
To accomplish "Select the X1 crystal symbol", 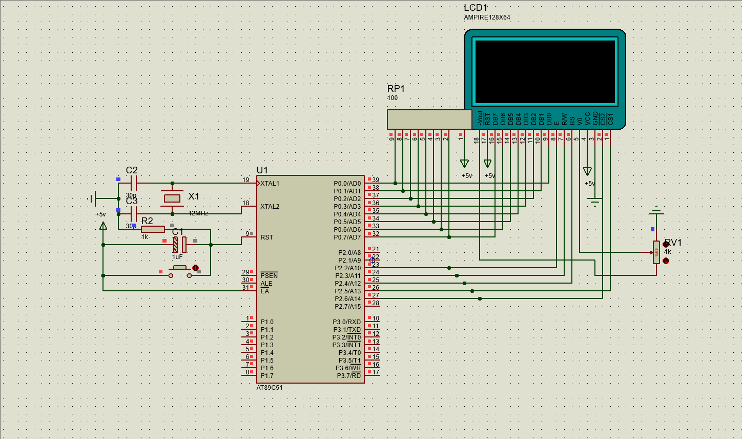I will tap(172, 198).
